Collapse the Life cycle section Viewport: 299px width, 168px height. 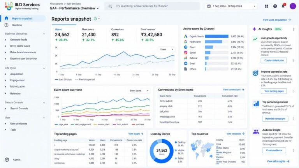pyautogui.click(x=44, y=68)
